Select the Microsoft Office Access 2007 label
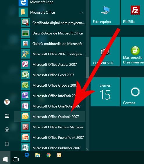This screenshot has height=164, width=144. click(x=55, y=64)
